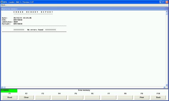Open the About... menu
The image size is (169, 101).
[x=4, y=5]
